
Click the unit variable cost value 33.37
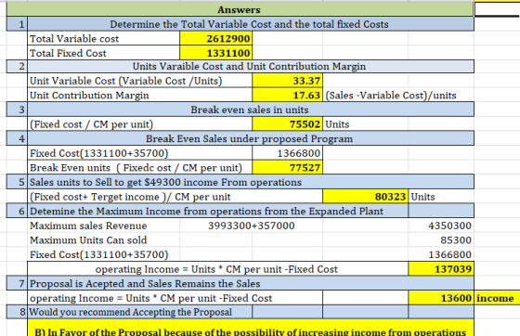click(287, 81)
